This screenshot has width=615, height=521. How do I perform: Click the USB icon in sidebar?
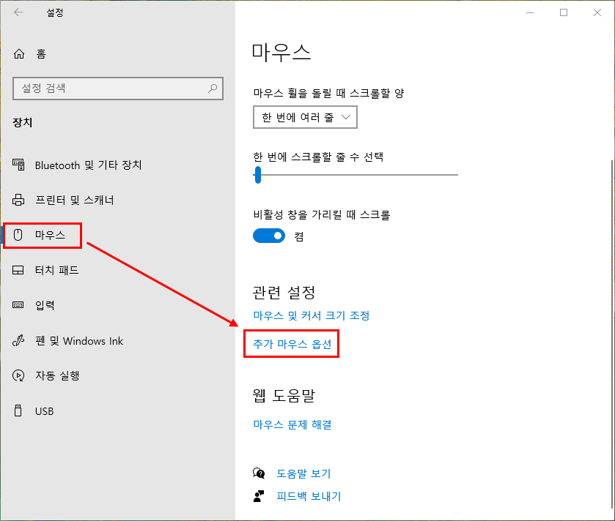click(x=18, y=411)
